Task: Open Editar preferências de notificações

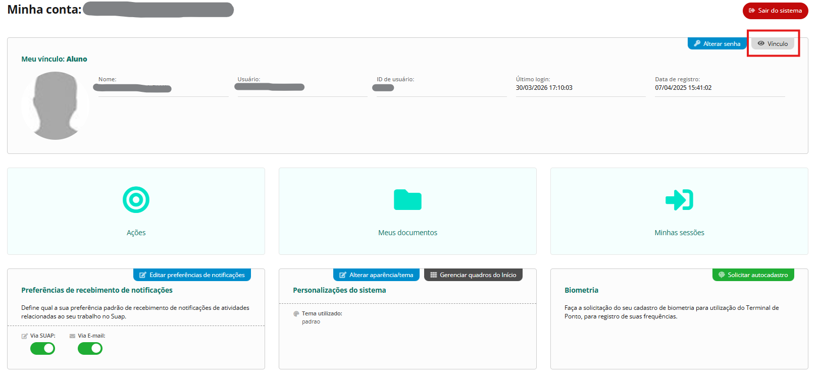Action: (192, 275)
